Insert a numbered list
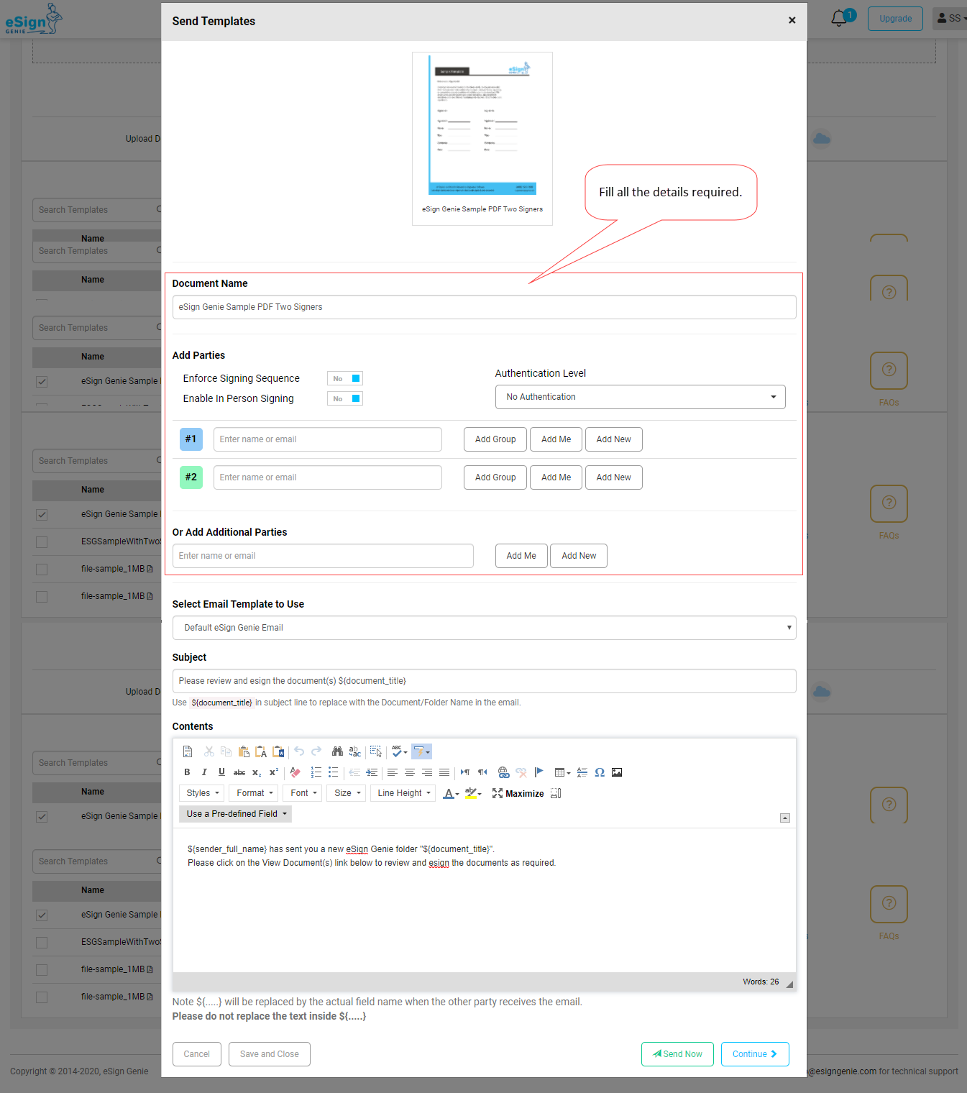 coord(316,772)
